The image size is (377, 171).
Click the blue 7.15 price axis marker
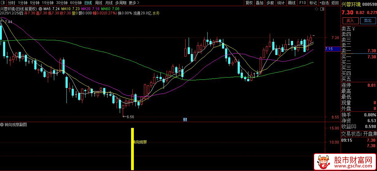333,49
